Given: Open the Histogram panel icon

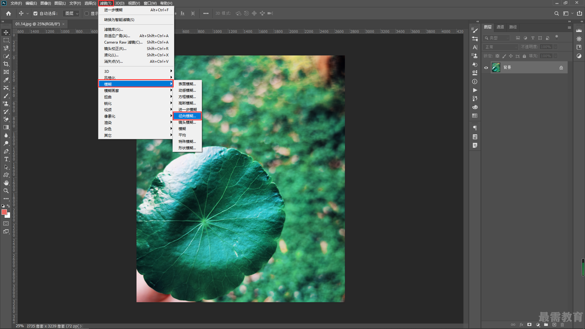Looking at the screenshot, I should tap(579, 30).
